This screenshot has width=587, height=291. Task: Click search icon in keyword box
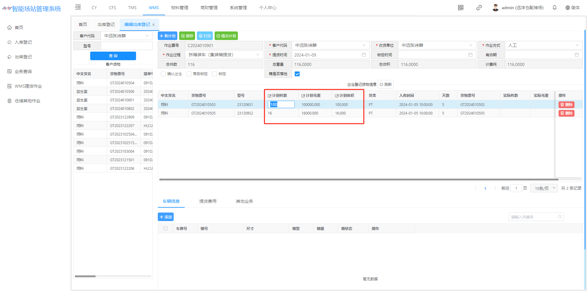pos(559,217)
